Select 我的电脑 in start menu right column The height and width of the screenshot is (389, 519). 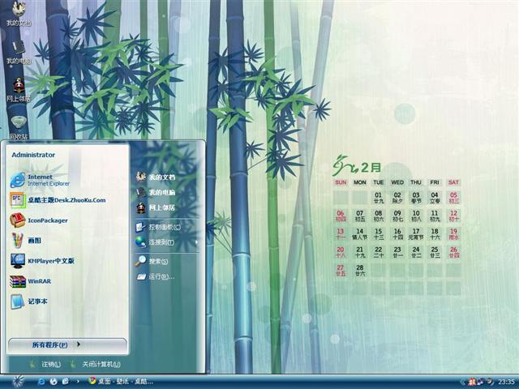pos(156,192)
